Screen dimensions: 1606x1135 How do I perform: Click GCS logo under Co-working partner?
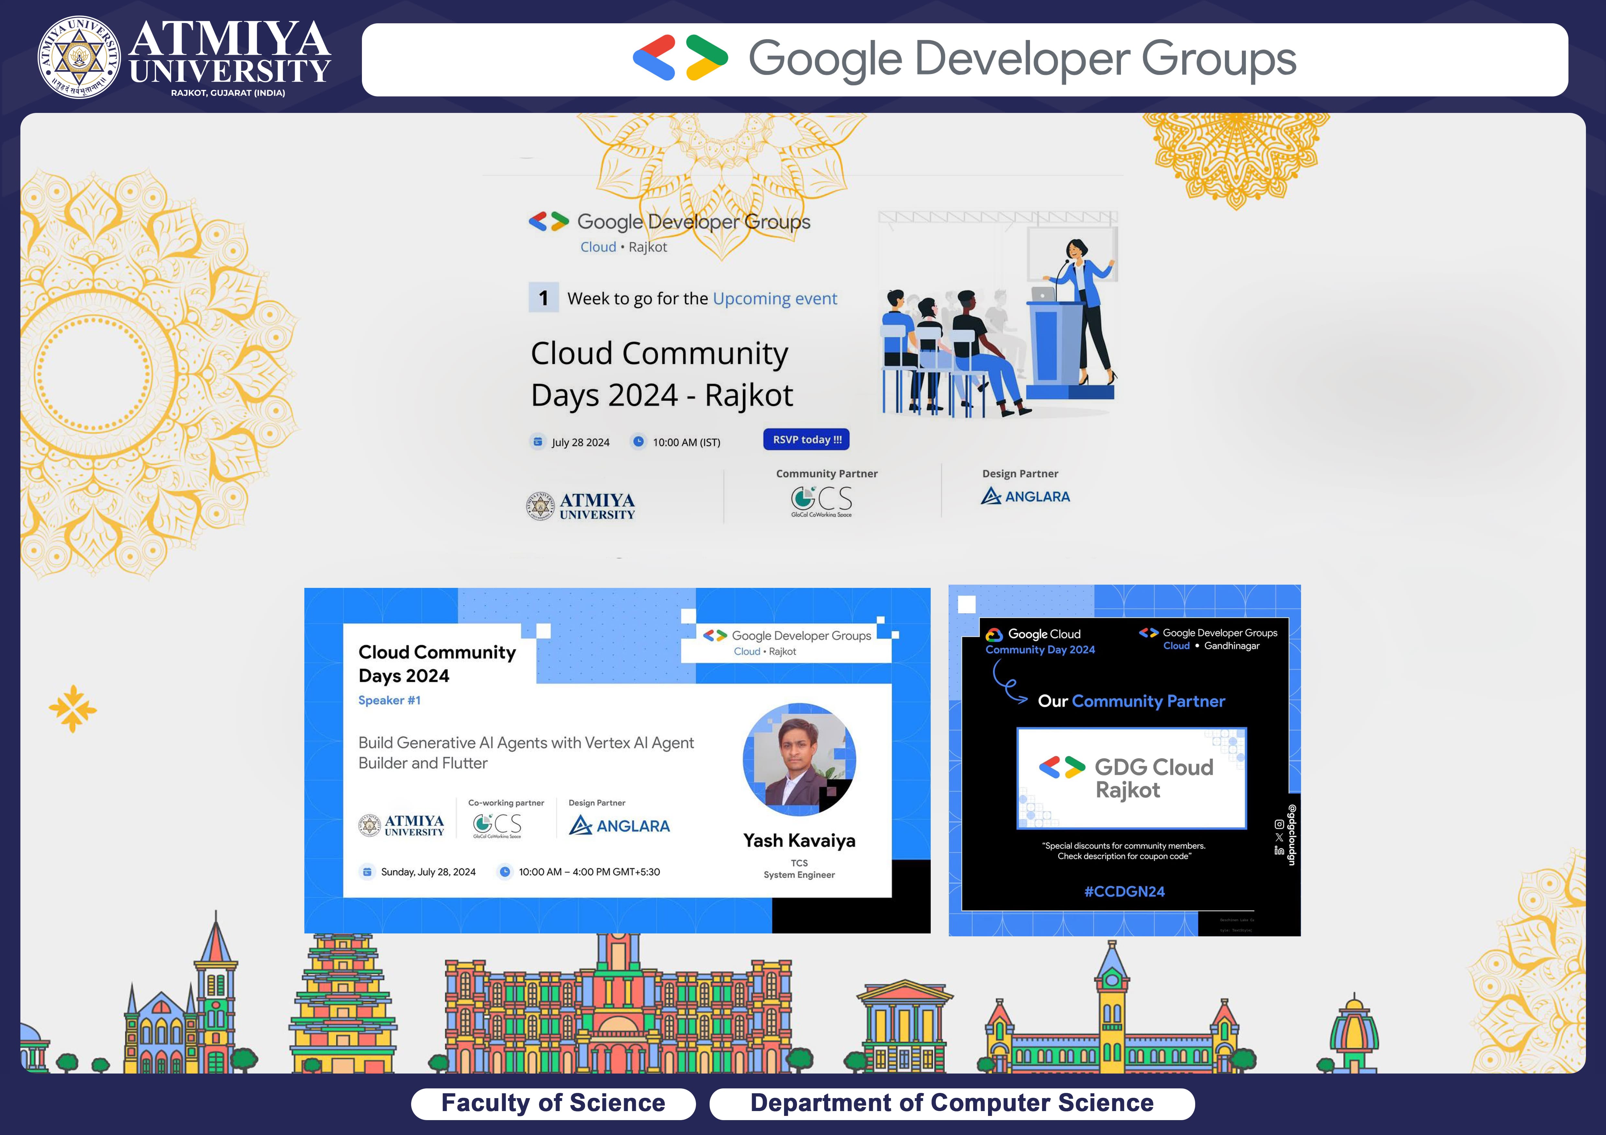pyautogui.click(x=497, y=825)
